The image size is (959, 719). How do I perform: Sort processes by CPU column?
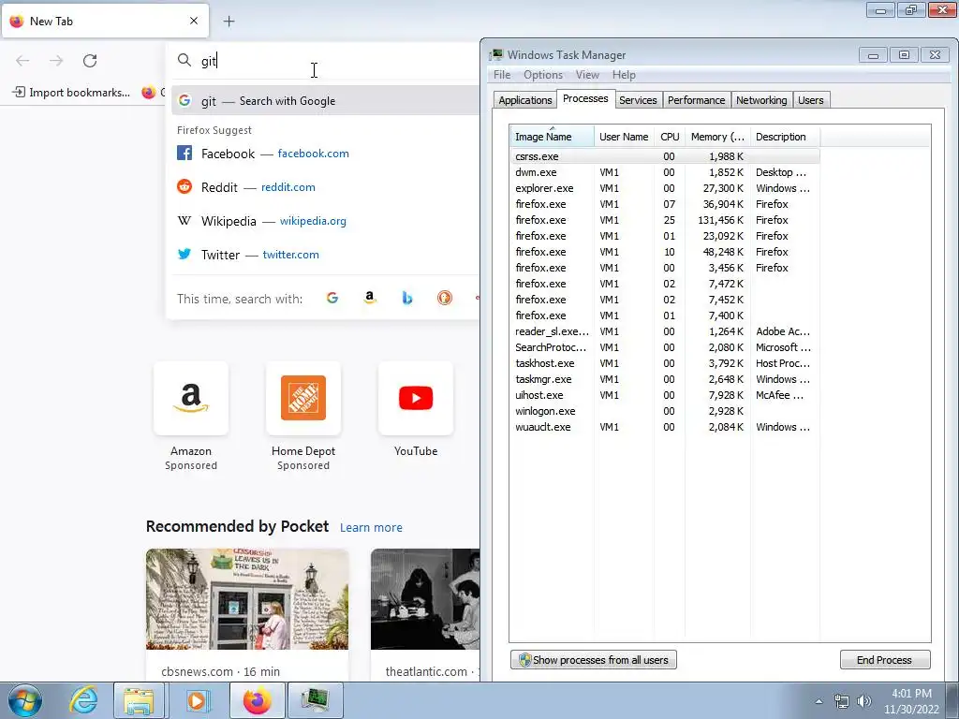pyautogui.click(x=670, y=137)
